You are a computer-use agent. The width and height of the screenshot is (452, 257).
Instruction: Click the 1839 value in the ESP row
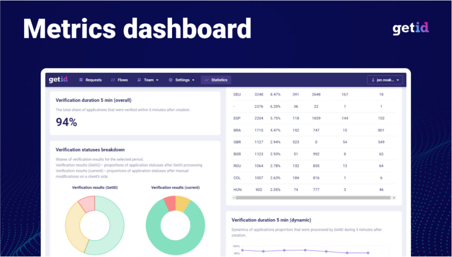coord(316,118)
